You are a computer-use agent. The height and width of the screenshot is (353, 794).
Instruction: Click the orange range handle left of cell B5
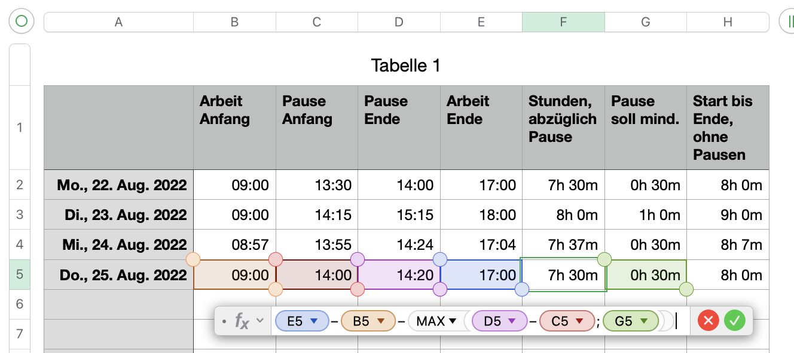pos(193,259)
